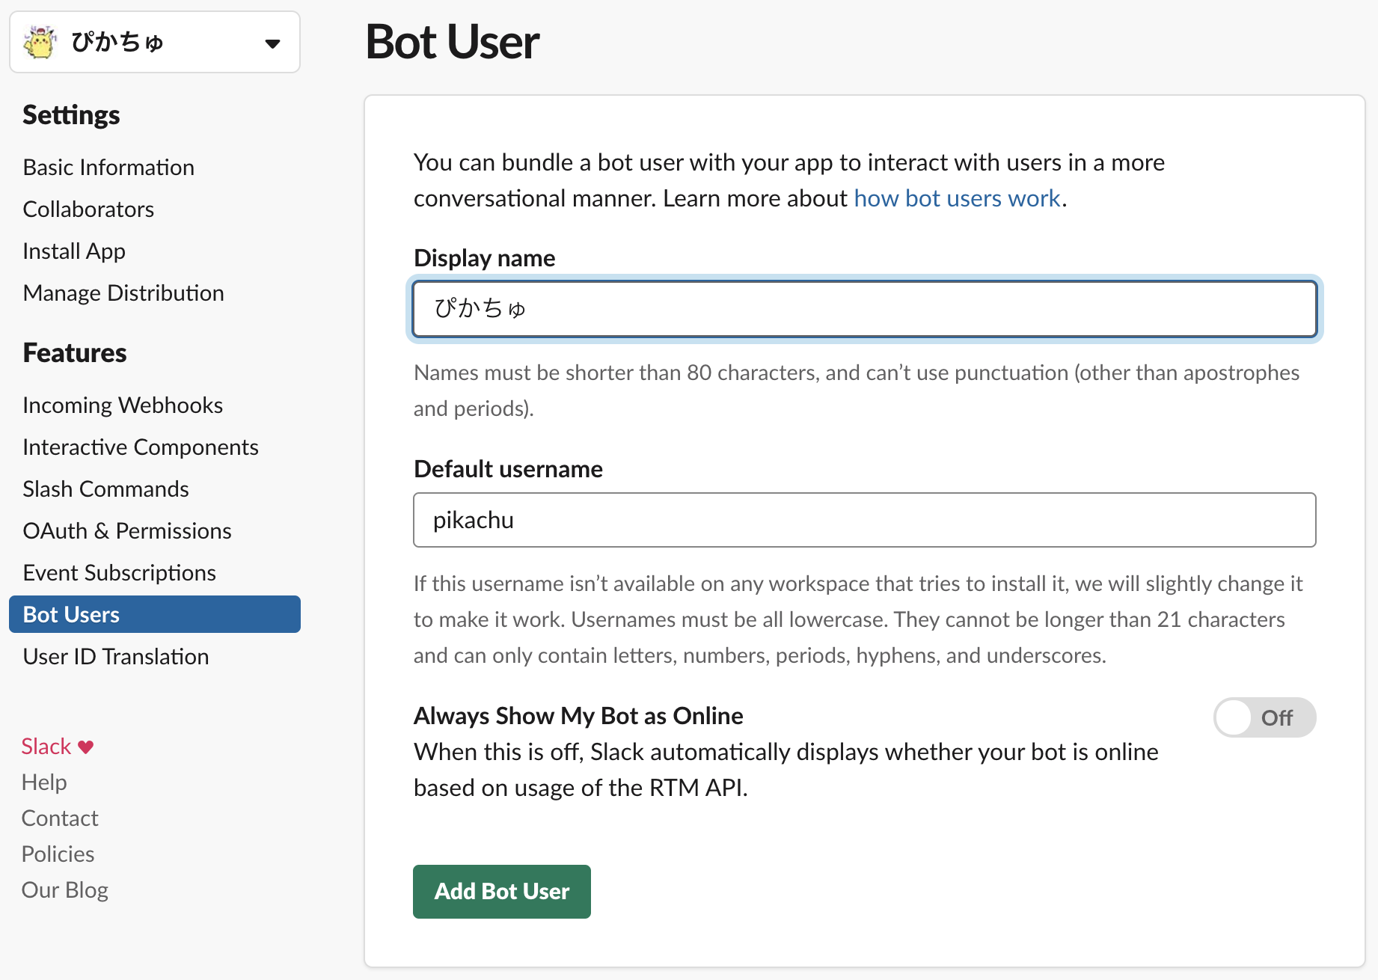Click the Pikachu app icon
Screen dimensions: 1378x980
40,42
